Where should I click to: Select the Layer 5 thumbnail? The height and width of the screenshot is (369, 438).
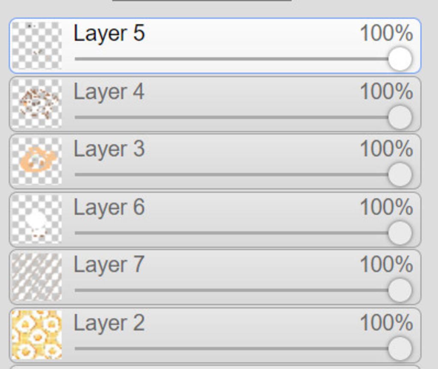tap(37, 45)
